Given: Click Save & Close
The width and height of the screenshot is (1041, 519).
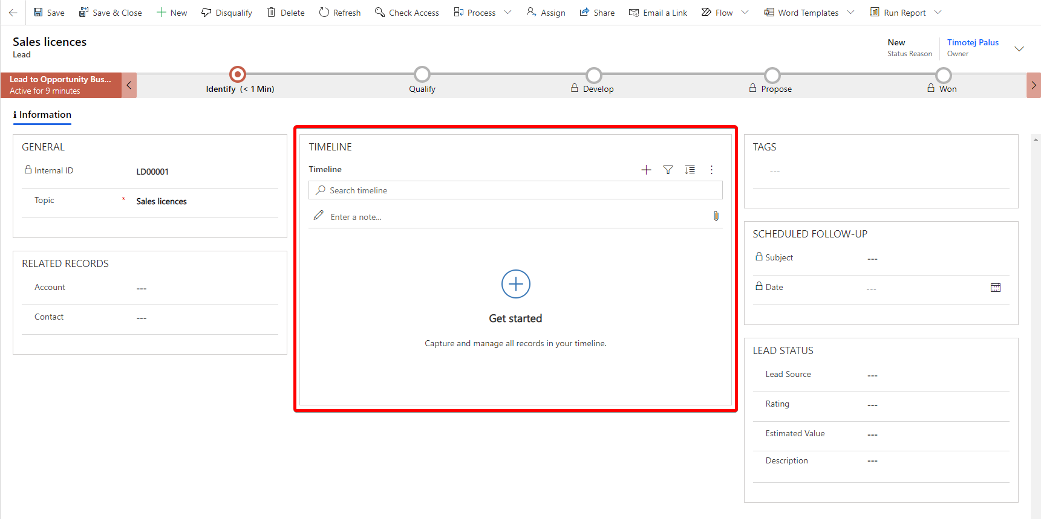Looking at the screenshot, I should [110, 12].
